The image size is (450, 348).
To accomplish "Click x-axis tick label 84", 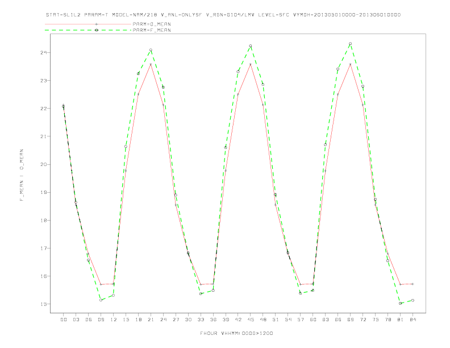I will tap(413, 320).
